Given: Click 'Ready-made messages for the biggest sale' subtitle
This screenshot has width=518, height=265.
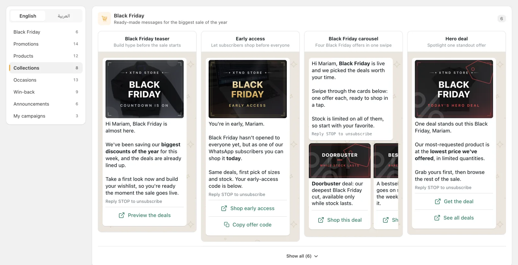Looking at the screenshot, I should tap(171, 22).
